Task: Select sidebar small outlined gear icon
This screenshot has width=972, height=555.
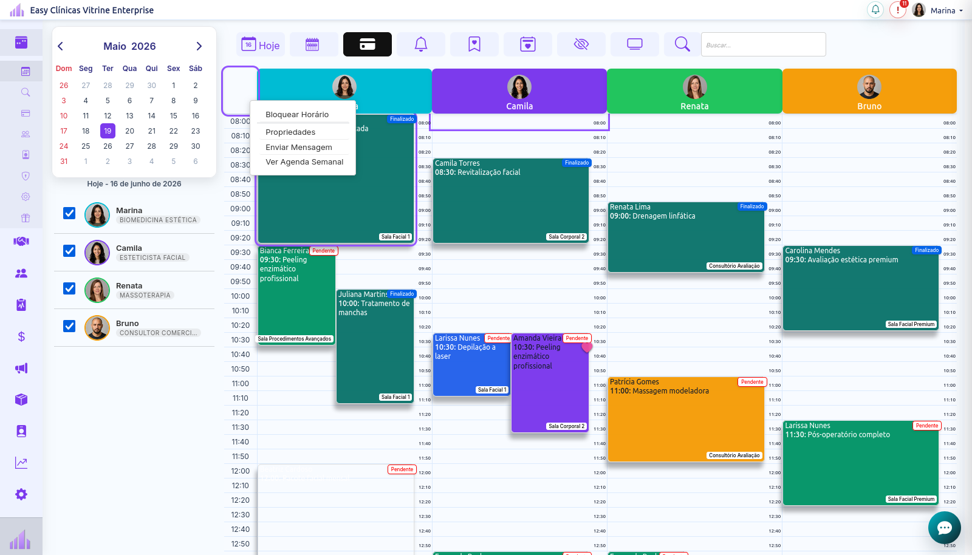Action: (26, 197)
